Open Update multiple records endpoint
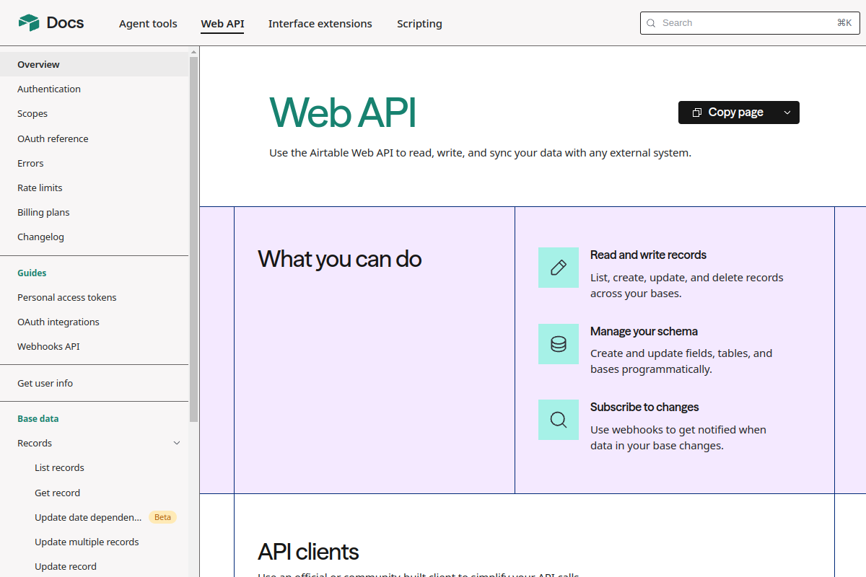This screenshot has height=577, width=866. 94,542
